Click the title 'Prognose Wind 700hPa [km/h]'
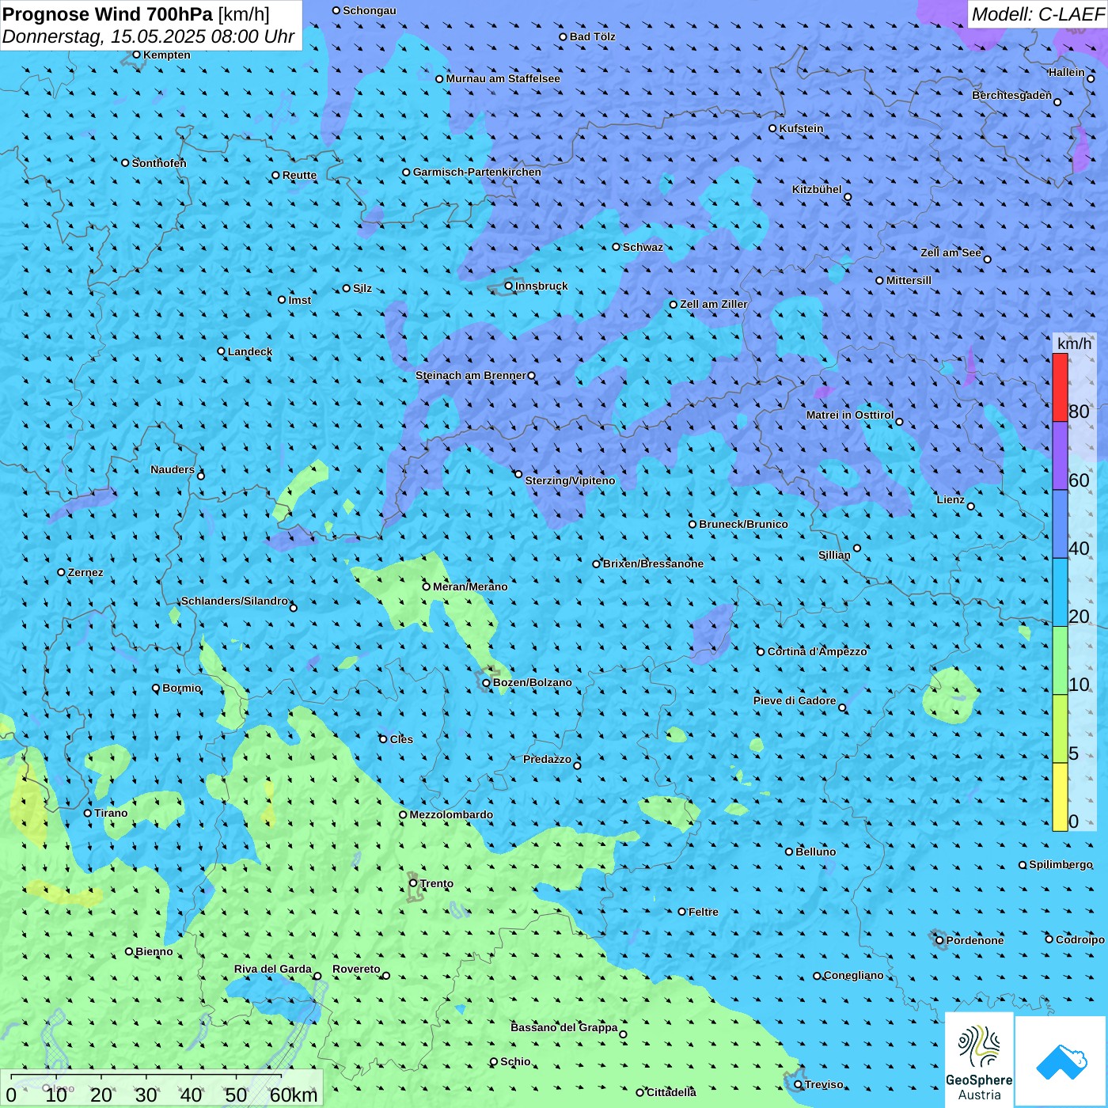Viewport: 1108px width, 1108px height. [136, 14]
